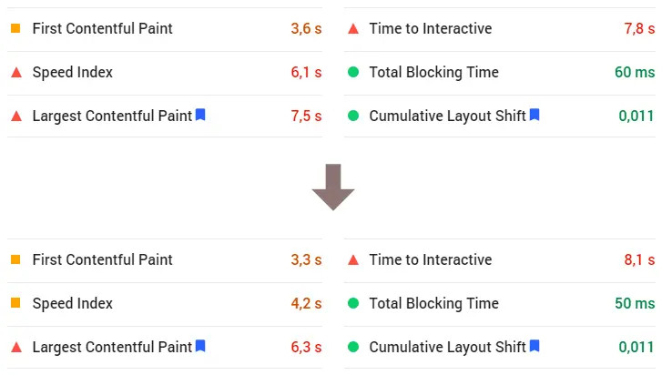672x375 pixels.
Task: Click the green circle in the 50 ms row
Action: click(x=353, y=303)
